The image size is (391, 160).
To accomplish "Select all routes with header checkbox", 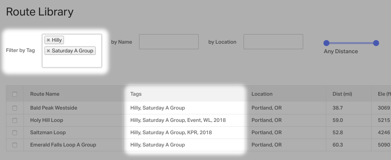I will pos(15,94).
